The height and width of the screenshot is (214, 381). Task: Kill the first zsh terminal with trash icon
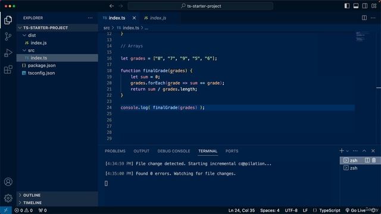point(374,160)
